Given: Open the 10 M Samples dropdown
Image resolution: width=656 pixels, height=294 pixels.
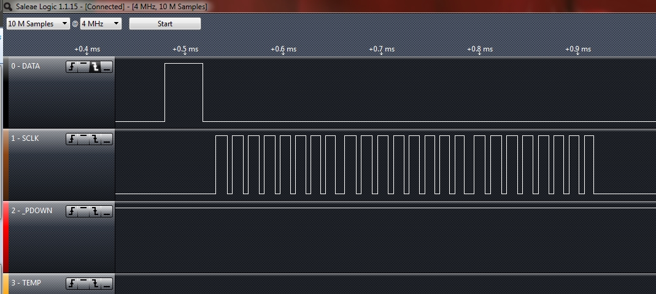Looking at the screenshot, I should pos(38,23).
